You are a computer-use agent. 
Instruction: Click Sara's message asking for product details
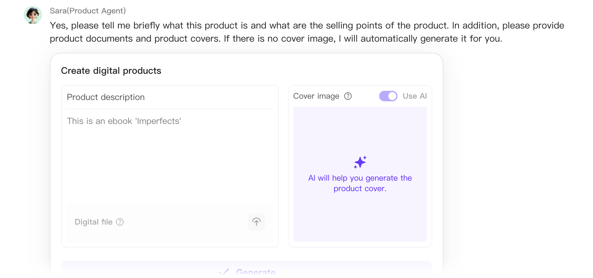point(307,32)
